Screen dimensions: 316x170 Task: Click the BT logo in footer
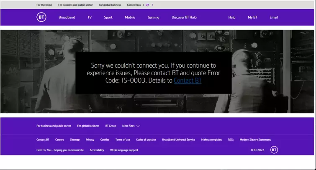[274, 150]
